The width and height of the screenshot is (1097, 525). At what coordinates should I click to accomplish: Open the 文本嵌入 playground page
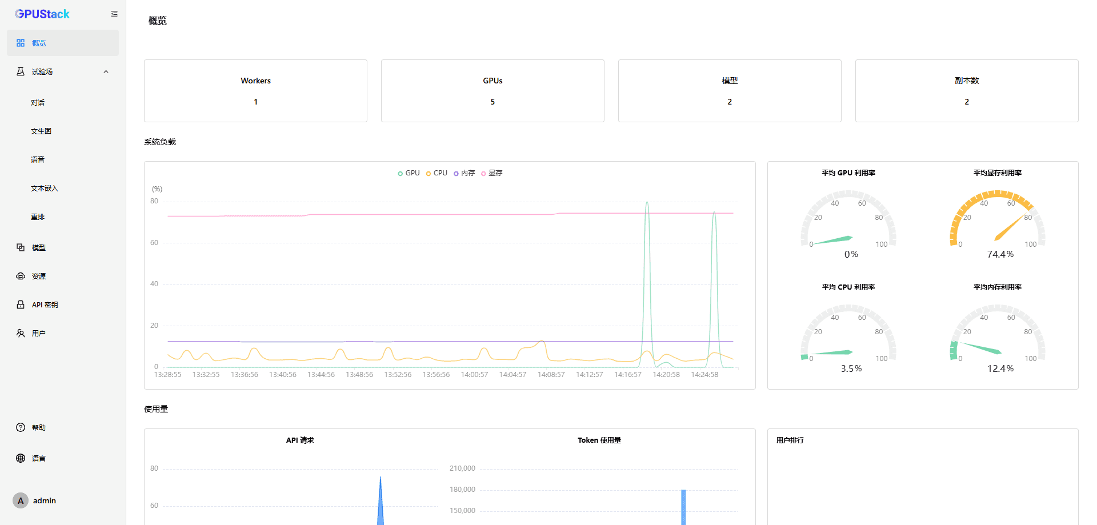click(x=63, y=189)
